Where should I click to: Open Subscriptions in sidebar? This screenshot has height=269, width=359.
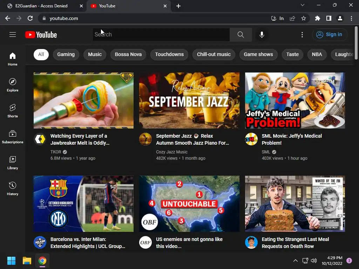click(13, 137)
